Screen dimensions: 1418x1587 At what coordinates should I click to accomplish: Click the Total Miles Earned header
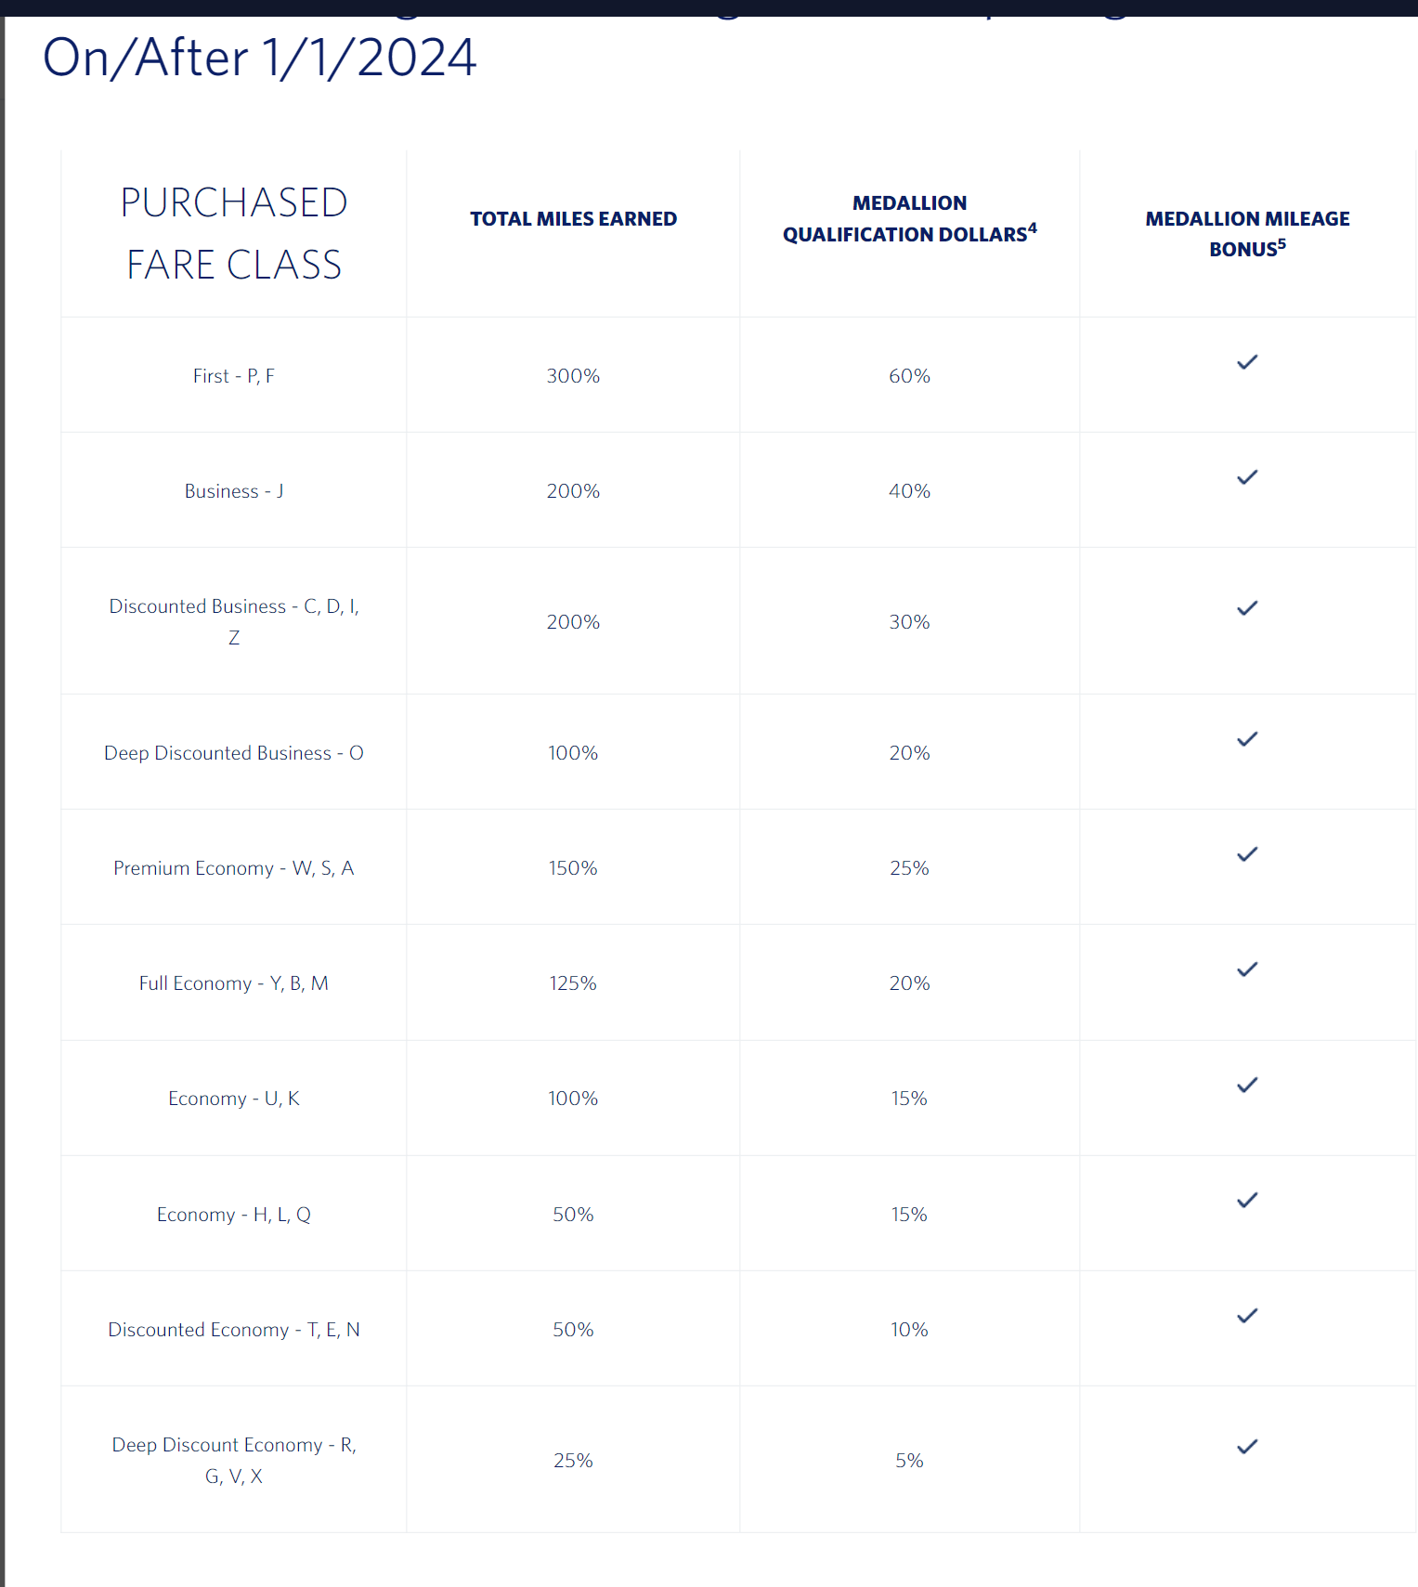click(x=573, y=219)
